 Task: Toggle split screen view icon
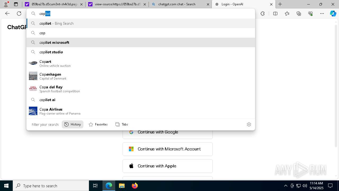(275, 14)
